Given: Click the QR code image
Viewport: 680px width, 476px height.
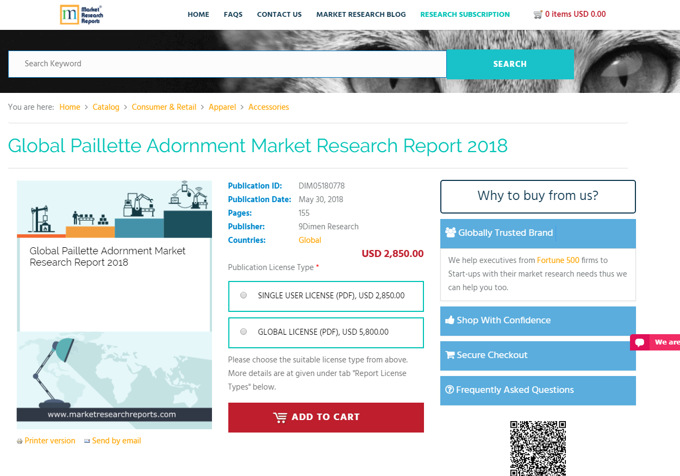Looking at the screenshot, I should 538,448.
